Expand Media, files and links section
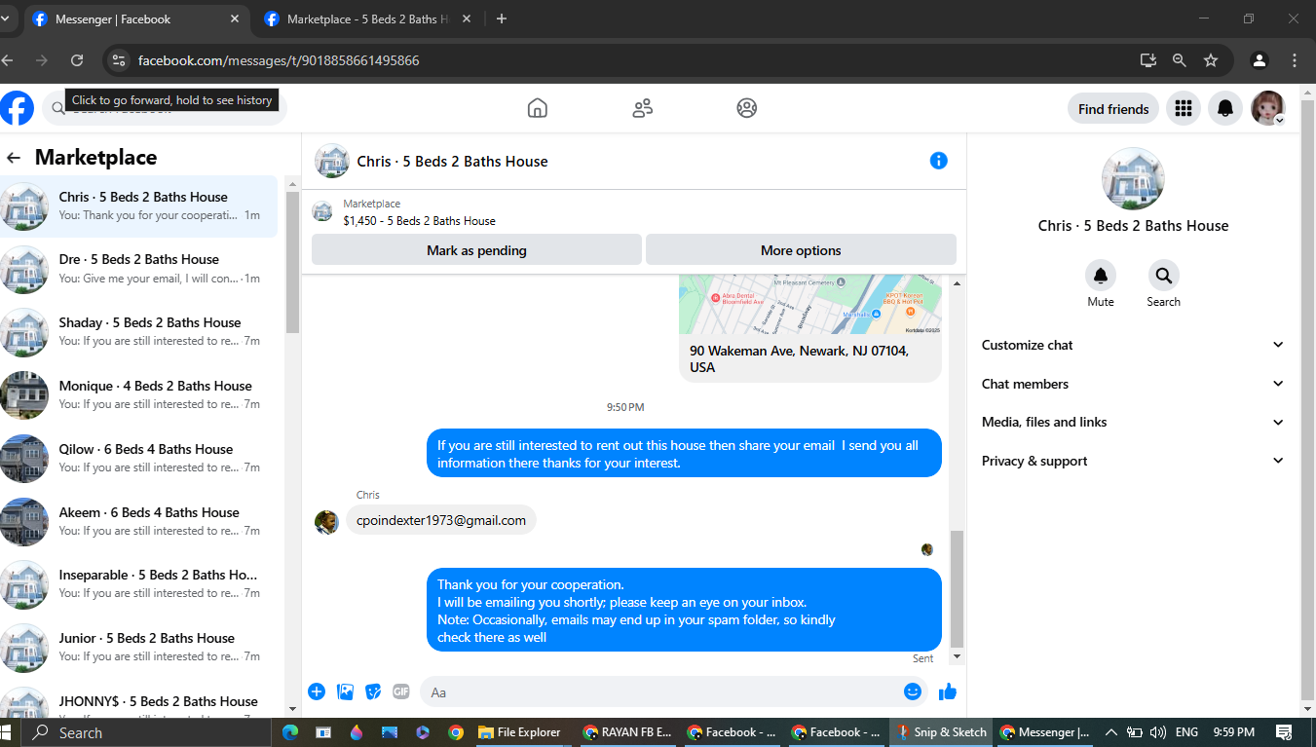1316x747 pixels. click(1133, 422)
